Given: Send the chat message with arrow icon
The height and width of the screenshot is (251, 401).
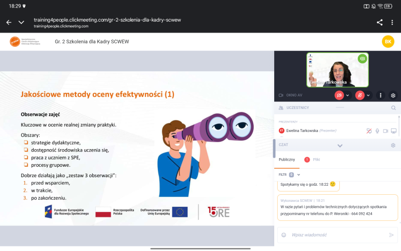Looking at the screenshot, I should (x=391, y=234).
